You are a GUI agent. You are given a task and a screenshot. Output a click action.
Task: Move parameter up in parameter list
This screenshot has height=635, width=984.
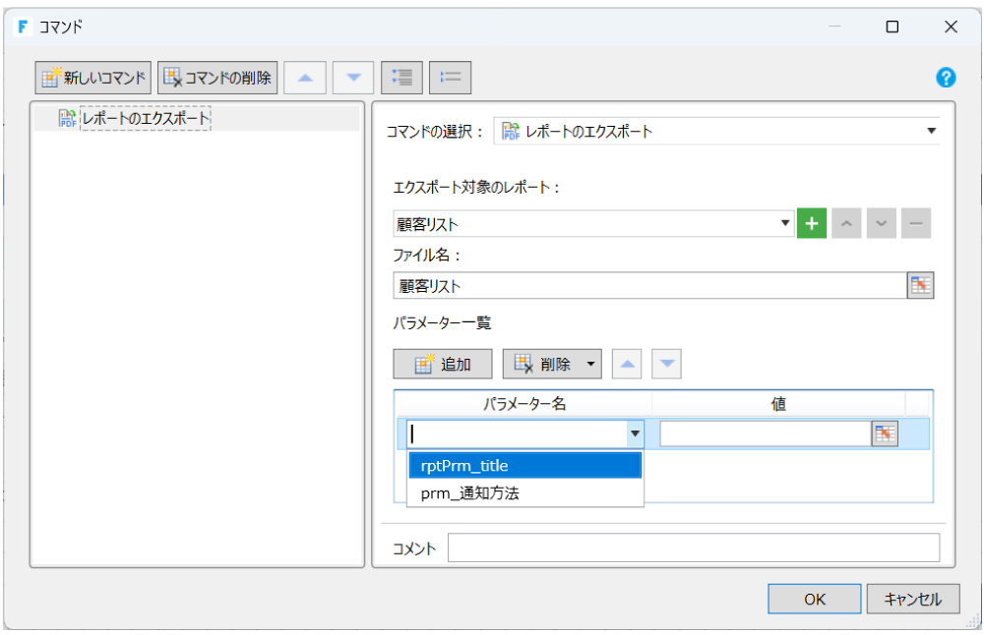[x=628, y=364]
